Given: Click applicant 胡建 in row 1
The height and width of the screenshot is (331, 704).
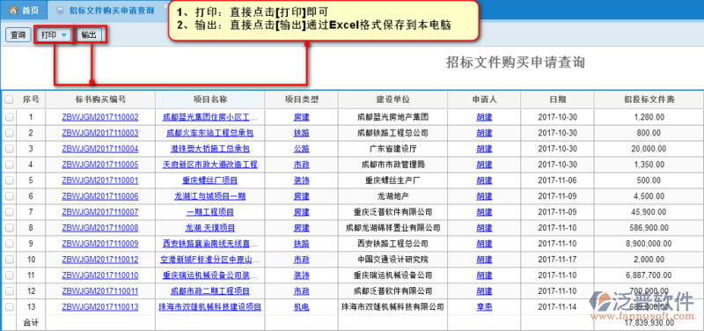Looking at the screenshot, I should pyautogui.click(x=484, y=117).
